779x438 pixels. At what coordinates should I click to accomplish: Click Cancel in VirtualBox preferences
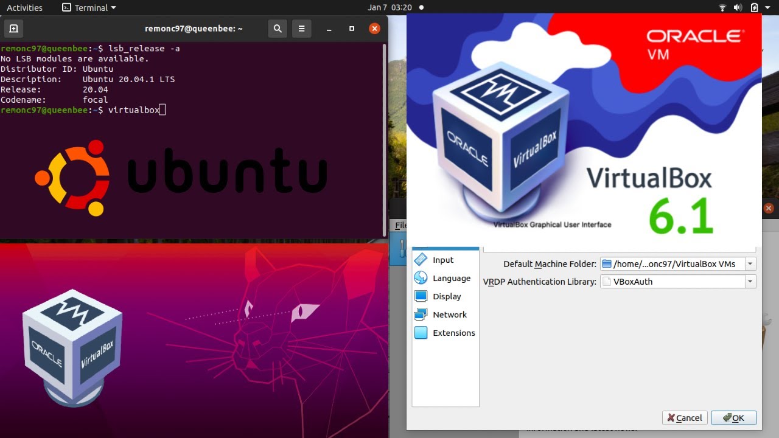point(685,418)
